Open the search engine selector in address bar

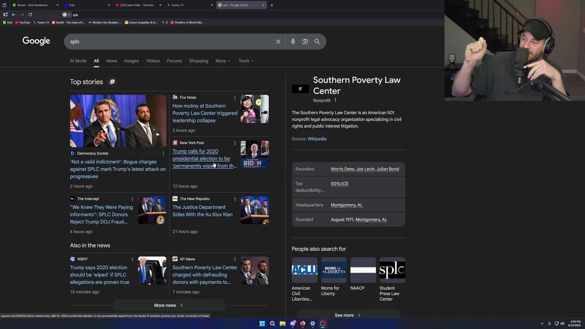tap(66, 15)
